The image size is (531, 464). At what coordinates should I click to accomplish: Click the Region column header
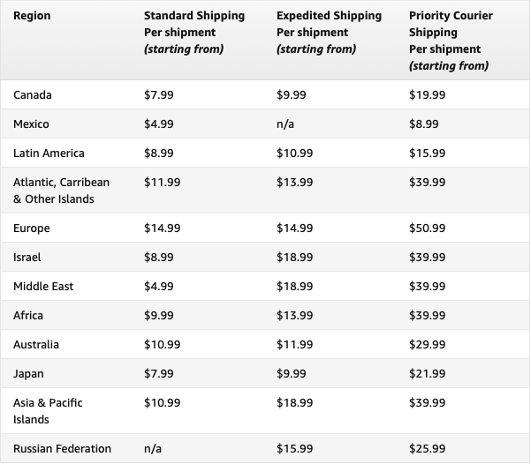pos(32,16)
